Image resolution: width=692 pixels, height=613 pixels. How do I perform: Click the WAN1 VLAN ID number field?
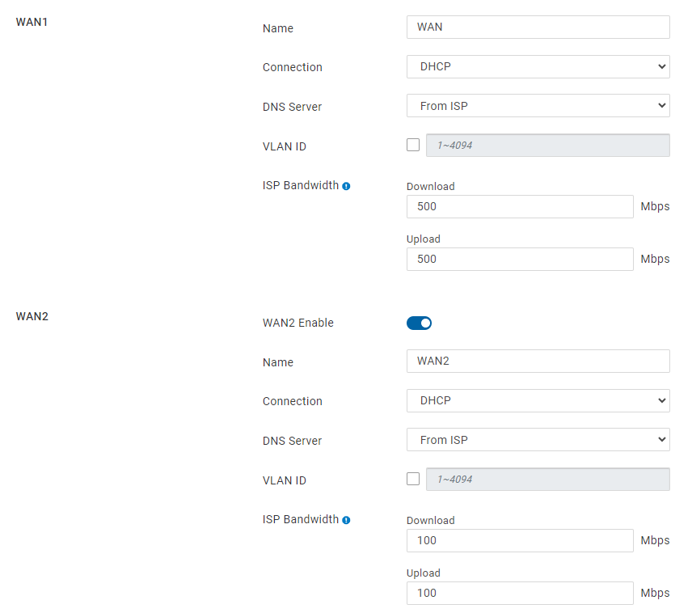point(547,146)
